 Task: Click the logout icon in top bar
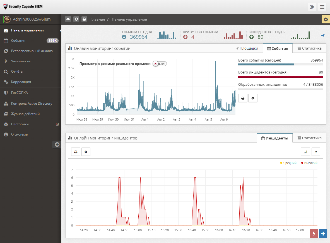312,7
